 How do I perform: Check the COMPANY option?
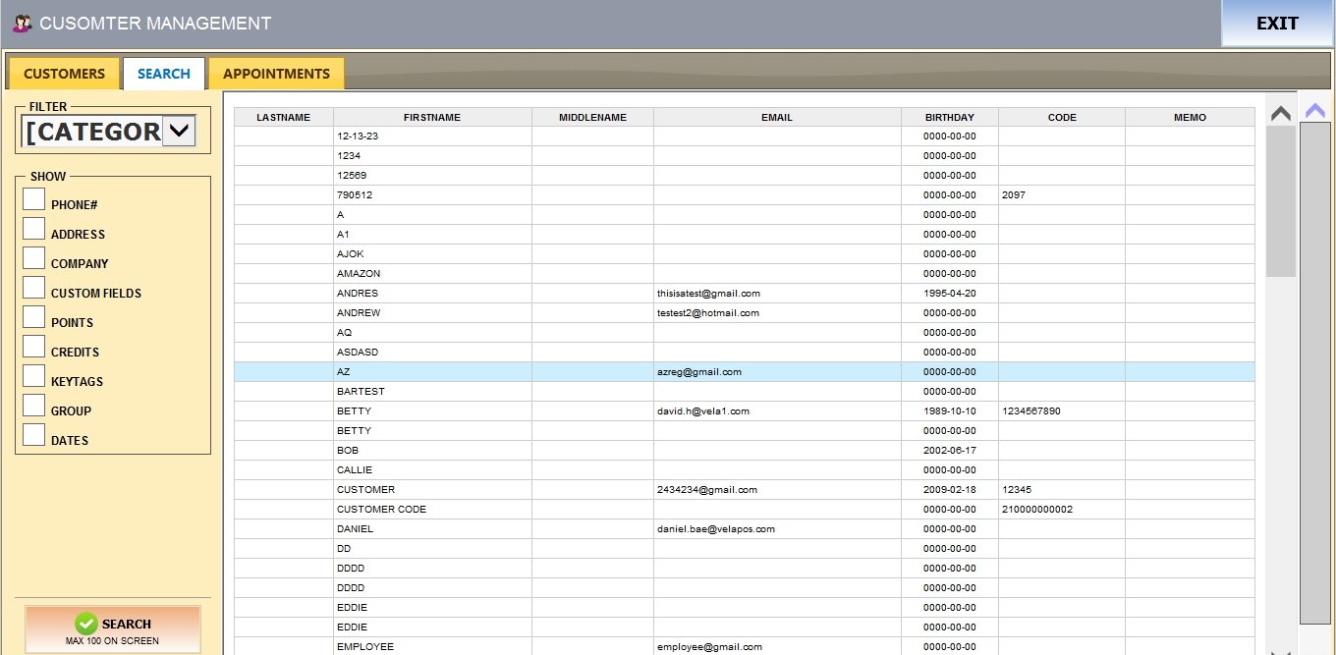pyautogui.click(x=34, y=258)
